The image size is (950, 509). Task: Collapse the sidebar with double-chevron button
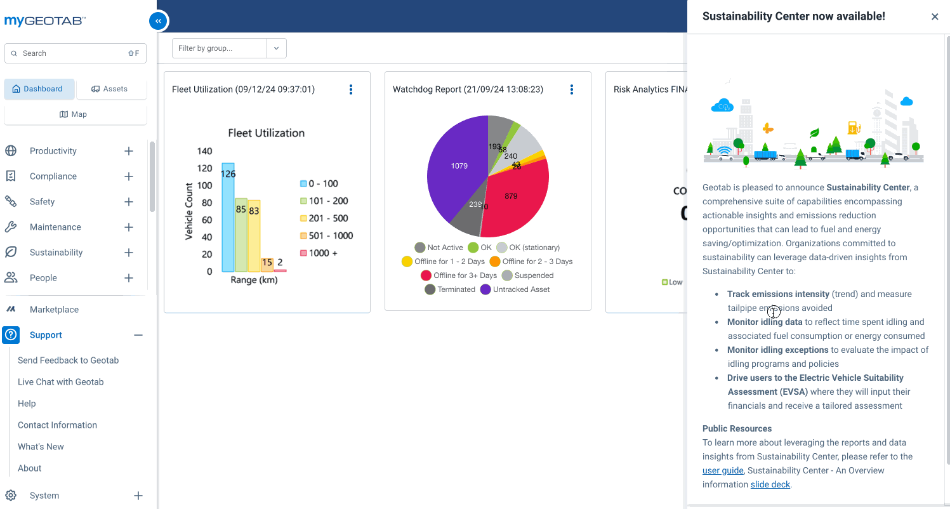pos(158,21)
